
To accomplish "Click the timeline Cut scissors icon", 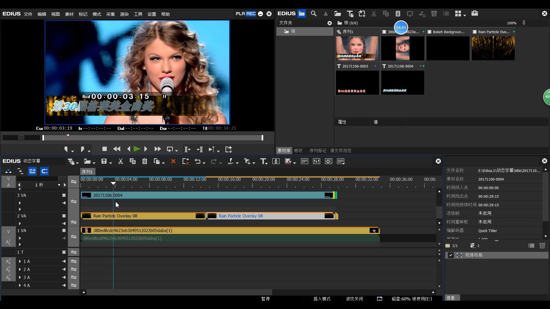I will [121, 161].
